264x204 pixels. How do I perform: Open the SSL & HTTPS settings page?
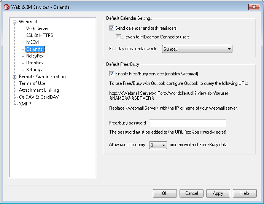(x=40, y=35)
